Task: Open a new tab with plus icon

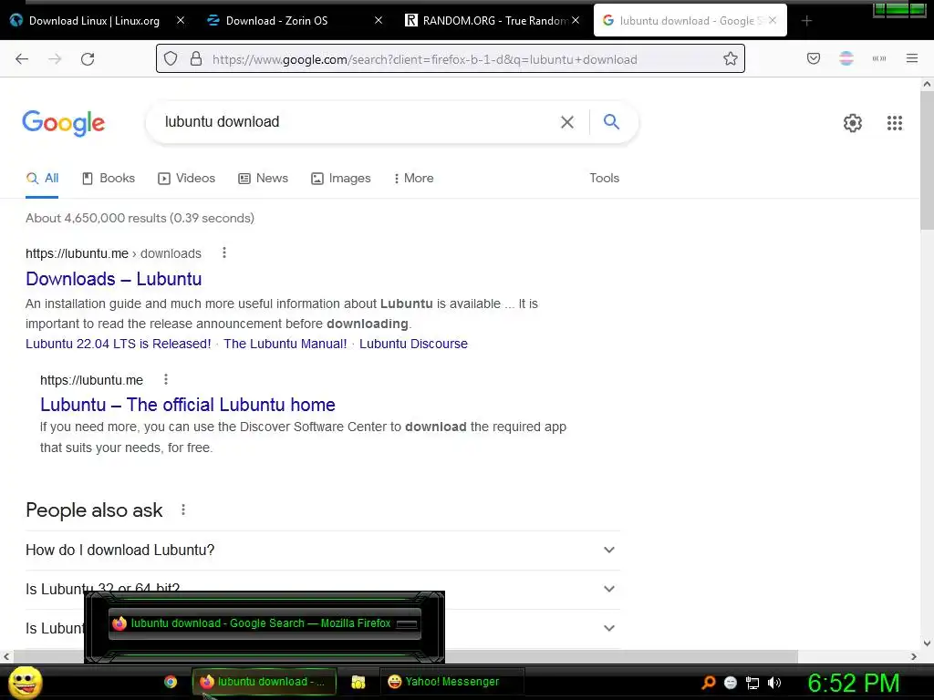Action: pos(806,21)
